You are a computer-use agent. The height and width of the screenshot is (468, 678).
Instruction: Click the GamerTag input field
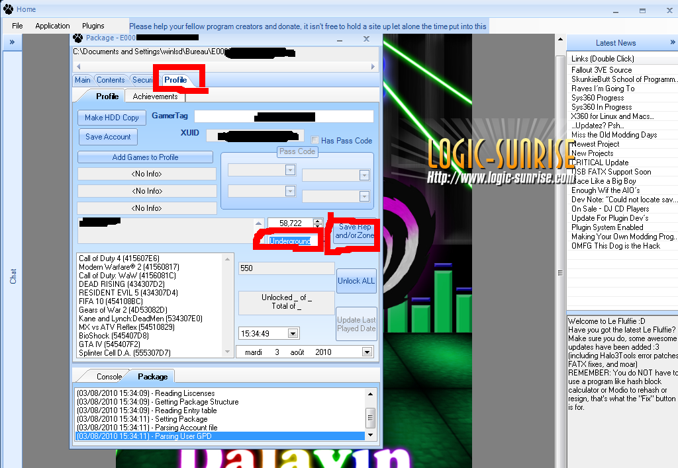(283, 116)
